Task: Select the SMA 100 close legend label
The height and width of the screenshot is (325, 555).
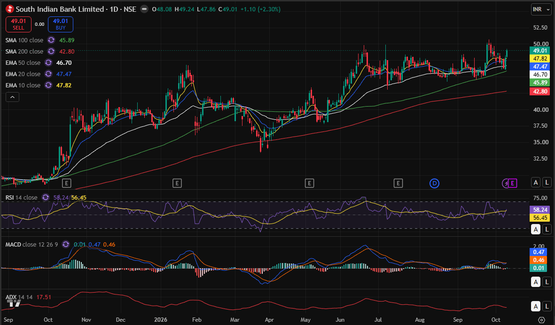Action: pos(24,40)
